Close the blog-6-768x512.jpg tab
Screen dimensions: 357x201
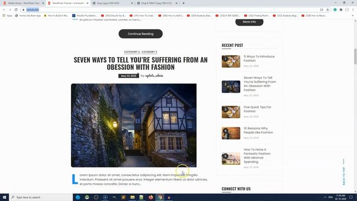tap(176, 3)
